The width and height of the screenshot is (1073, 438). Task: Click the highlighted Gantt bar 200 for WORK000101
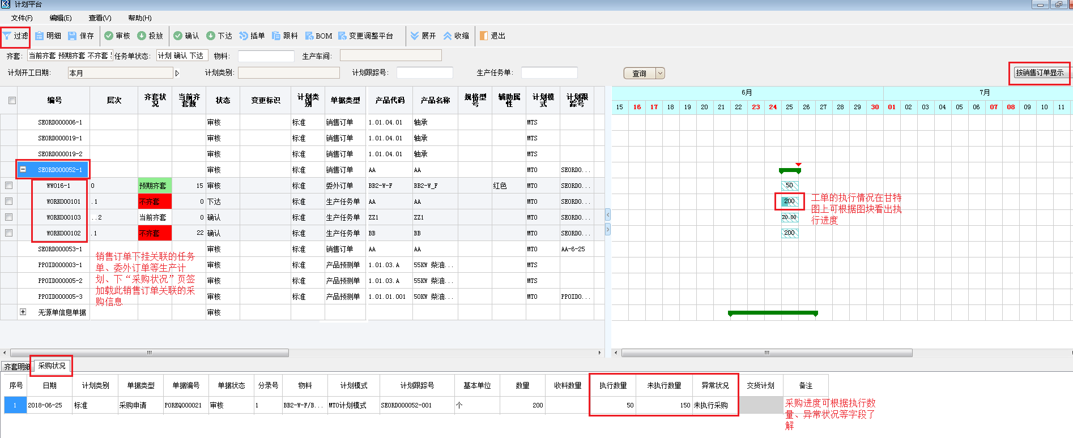tap(790, 201)
